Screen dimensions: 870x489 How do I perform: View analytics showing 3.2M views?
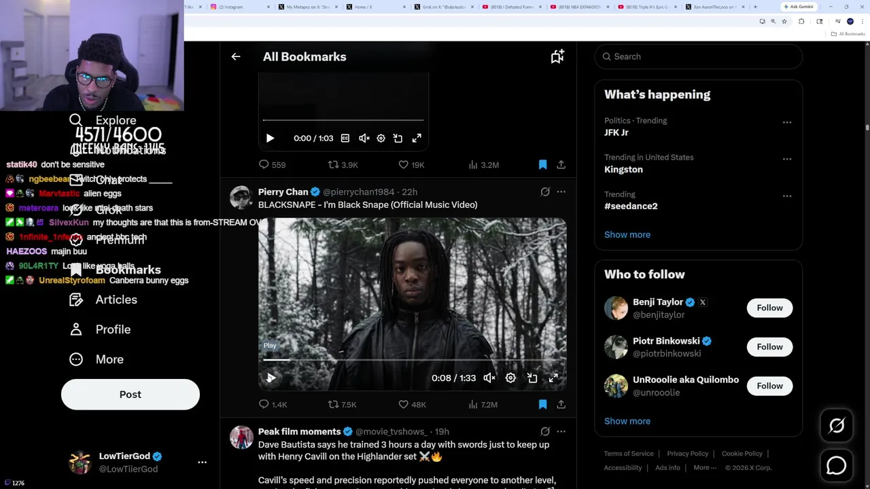[x=484, y=164]
